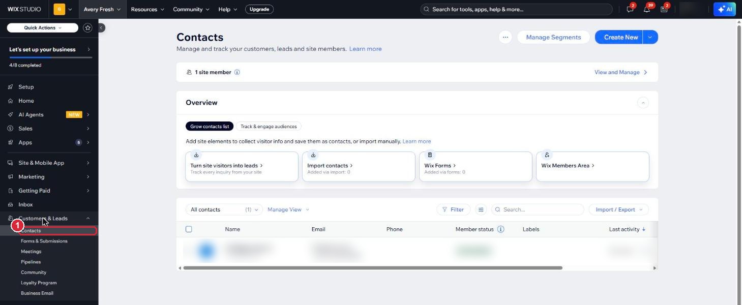This screenshot has height=305, width=742.
Task: Tick the select-all contacts checkbox
Action: pyautogui.click(x=189, y=229)
